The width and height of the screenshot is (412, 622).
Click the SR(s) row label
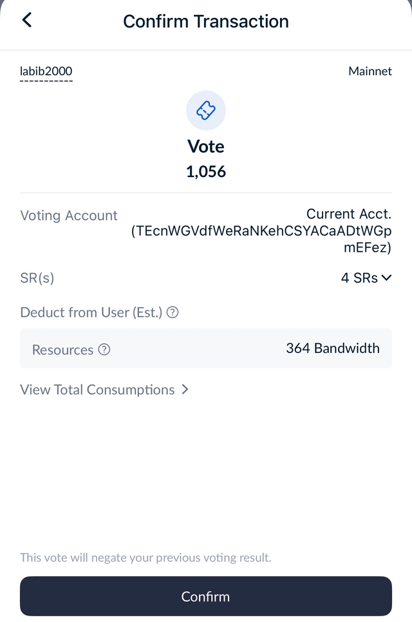pos(37,278)
